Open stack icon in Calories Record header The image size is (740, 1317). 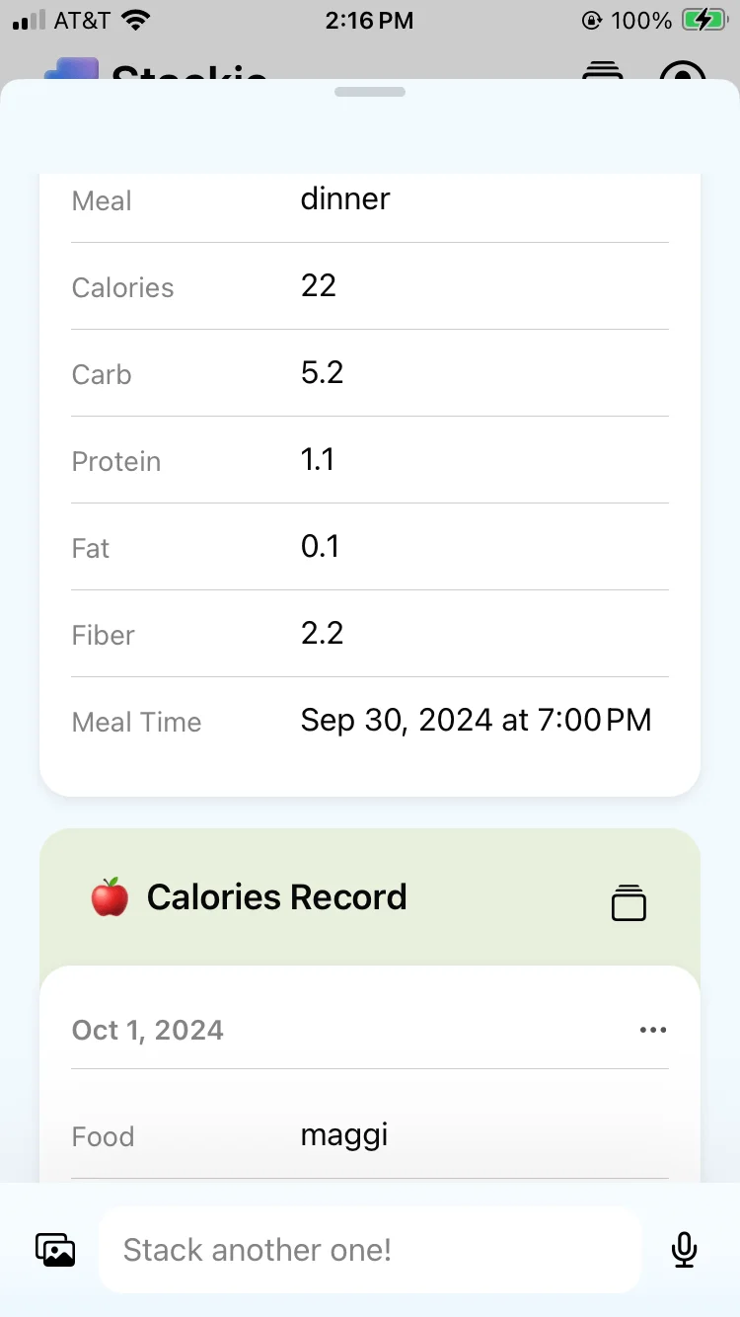tap(629, 902)
